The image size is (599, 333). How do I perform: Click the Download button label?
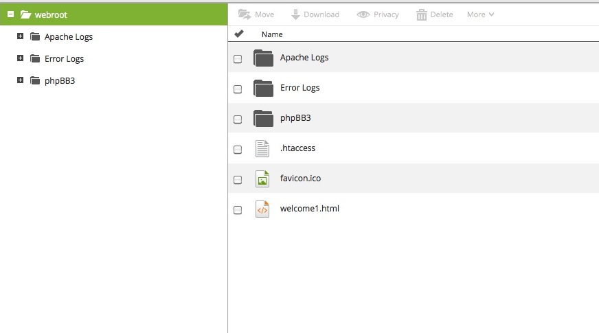pyautogui.click(x=321, y=14)
